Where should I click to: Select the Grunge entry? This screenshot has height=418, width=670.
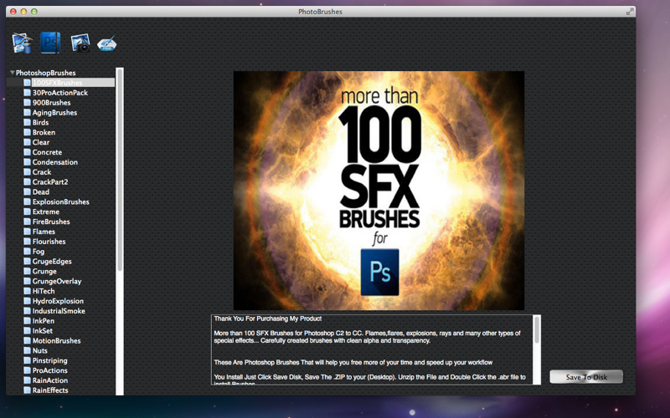point(44,271)
